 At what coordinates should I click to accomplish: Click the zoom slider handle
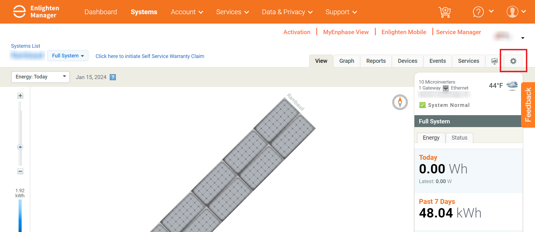coord(20,147)
